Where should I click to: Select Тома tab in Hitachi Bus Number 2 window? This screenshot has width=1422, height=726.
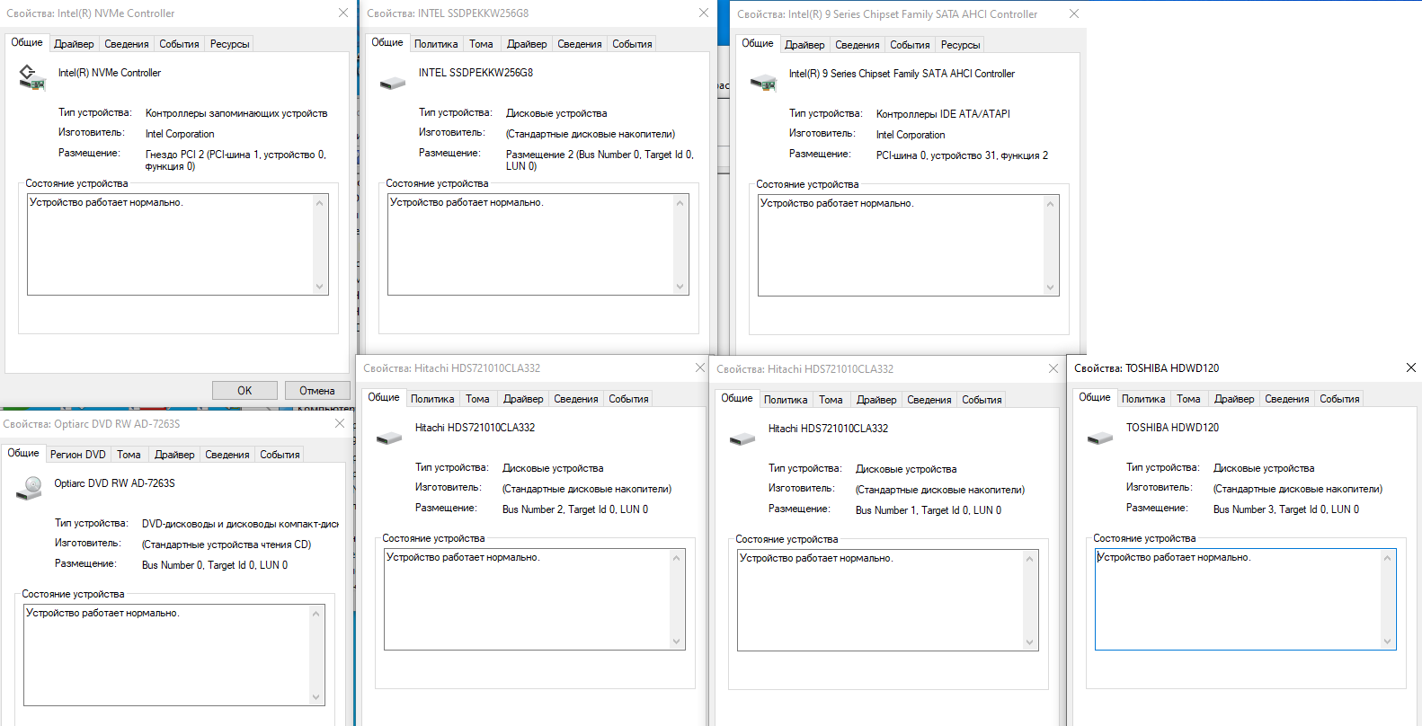pos(477,399)
